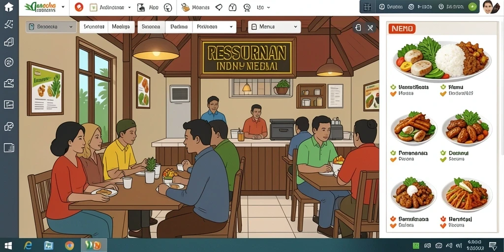Click the star-figure sidebar icon below home
The image size is (504, 252).
point(9,25)
